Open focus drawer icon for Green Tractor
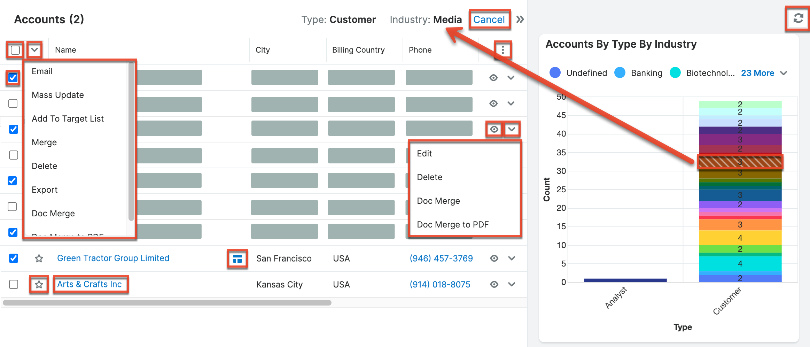This screenshot has width=810, height=347. pyautogui.click(x=237, y=259)
